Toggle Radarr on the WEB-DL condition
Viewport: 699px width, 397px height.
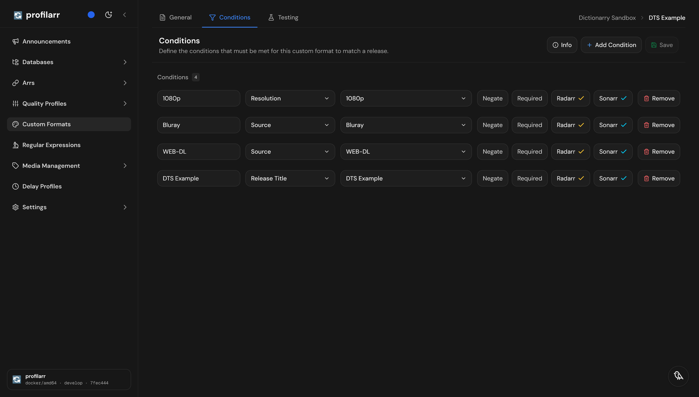570,152
